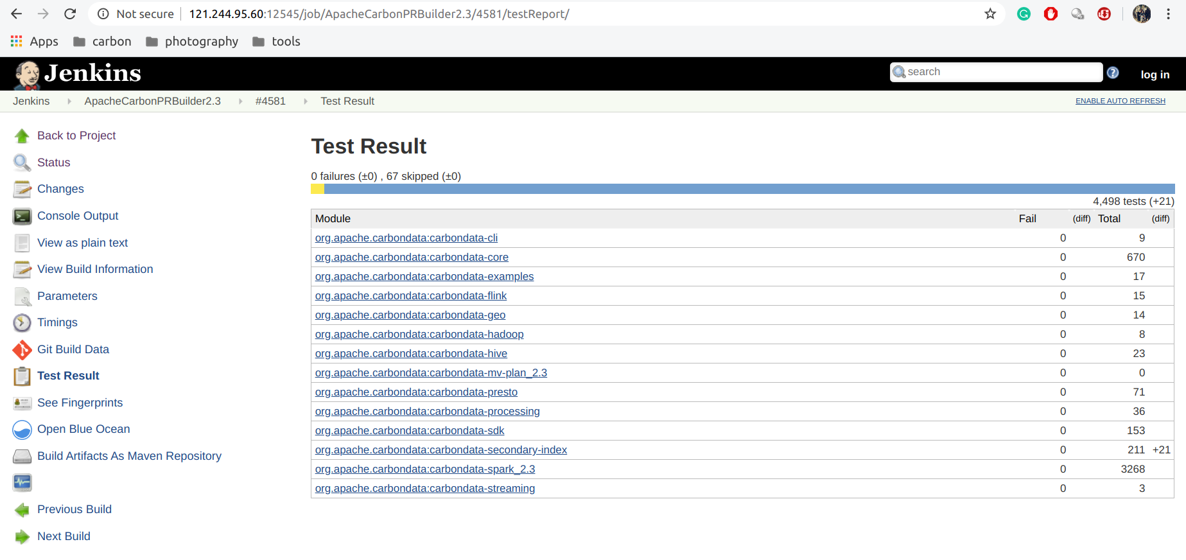Open the carbondata-presto module link

(x=416, y=392)
